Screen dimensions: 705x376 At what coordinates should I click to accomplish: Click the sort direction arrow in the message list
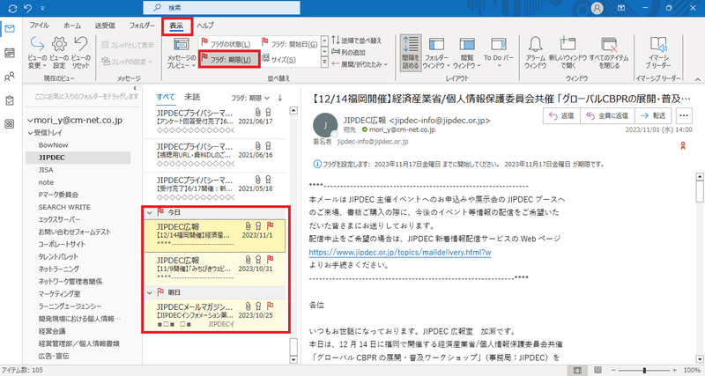pyautogui.click(x=280, y=98)
